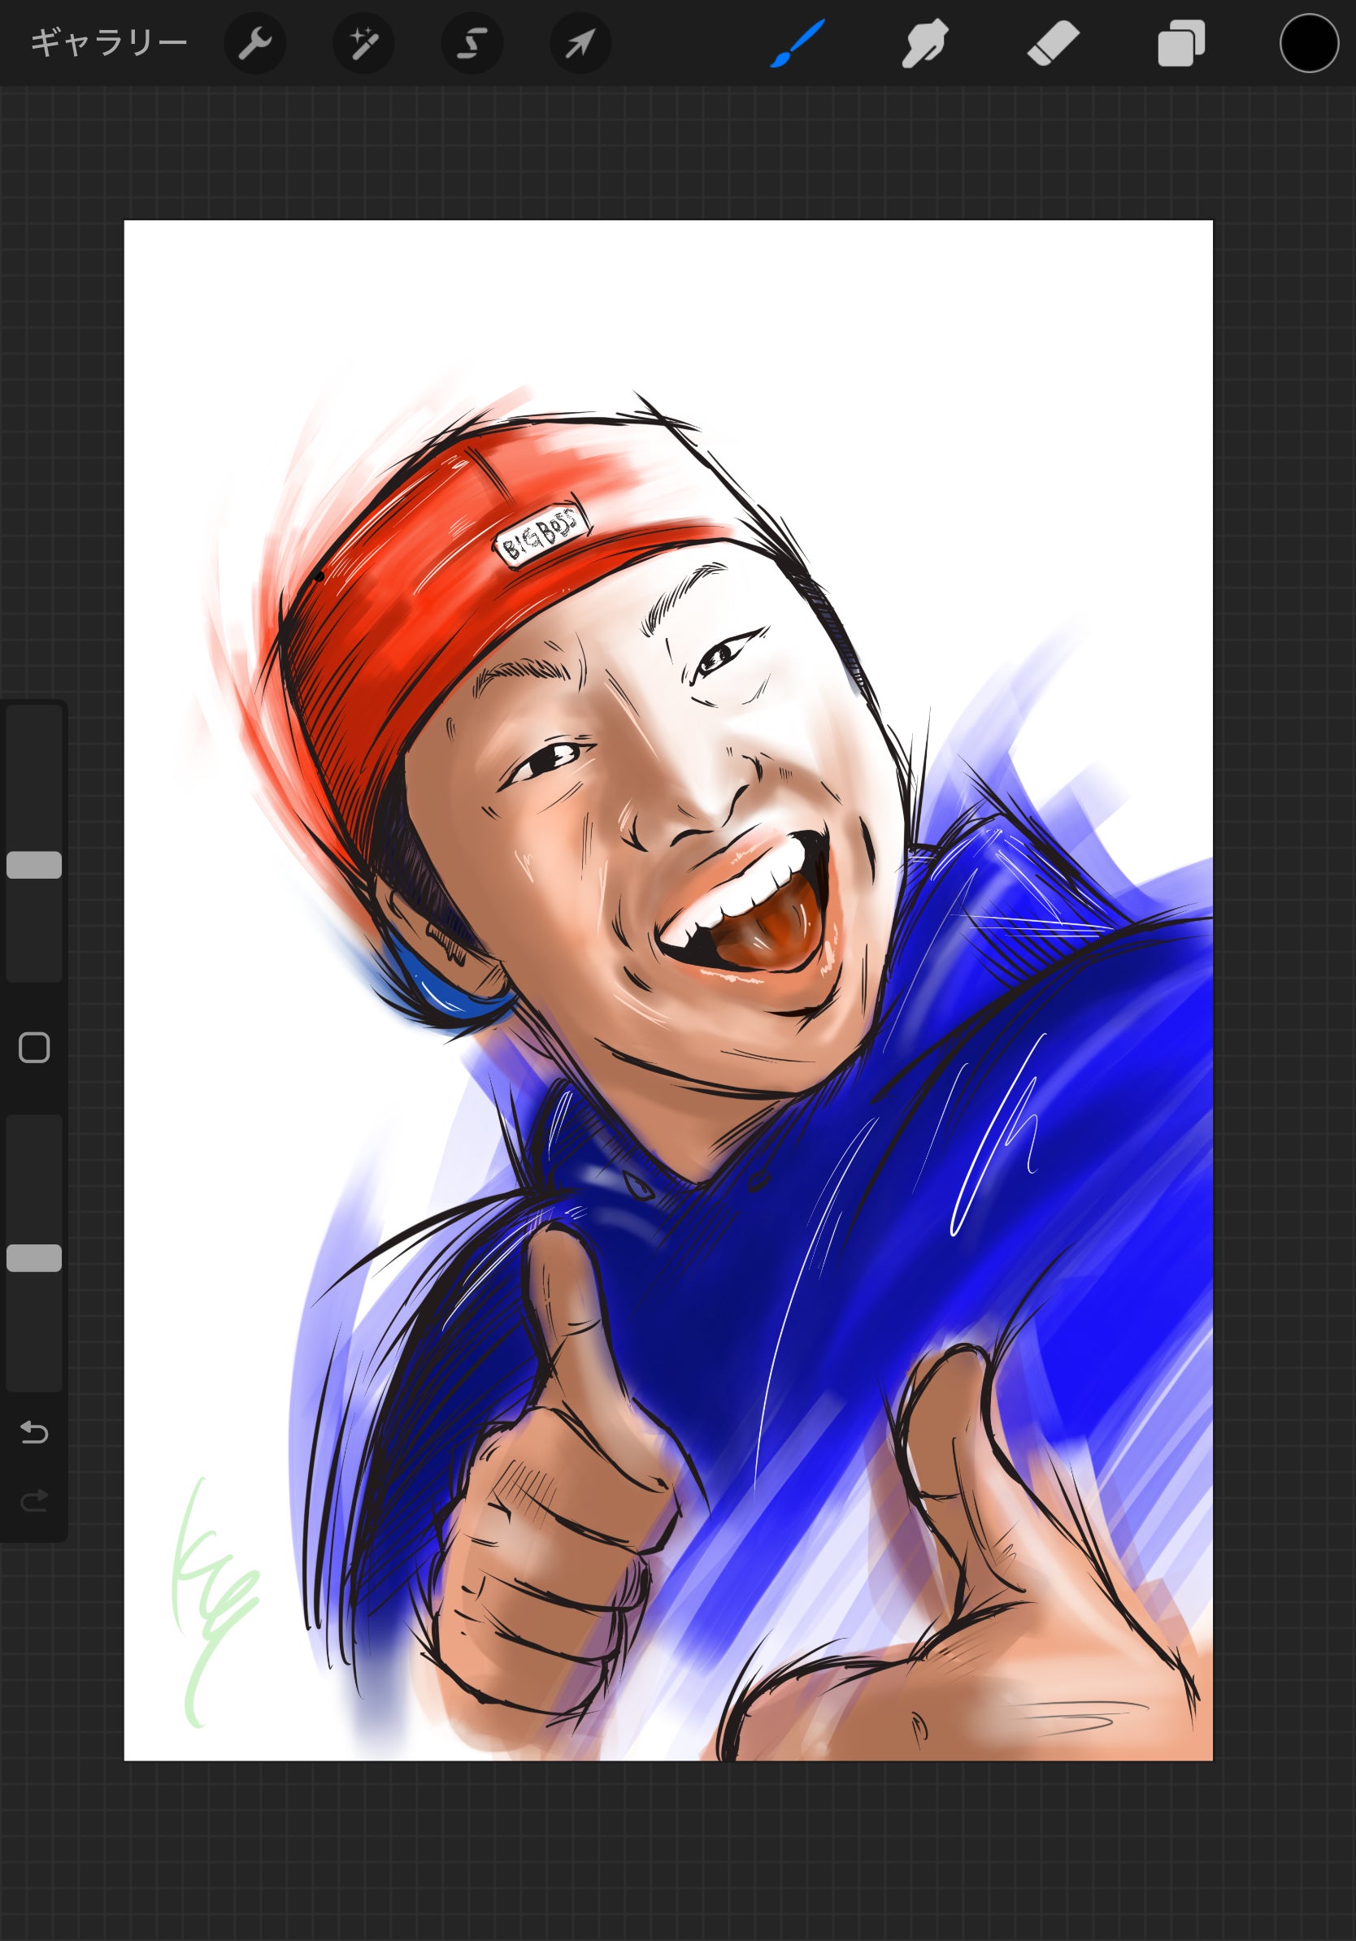Select the Brush tool

point(797,42)
